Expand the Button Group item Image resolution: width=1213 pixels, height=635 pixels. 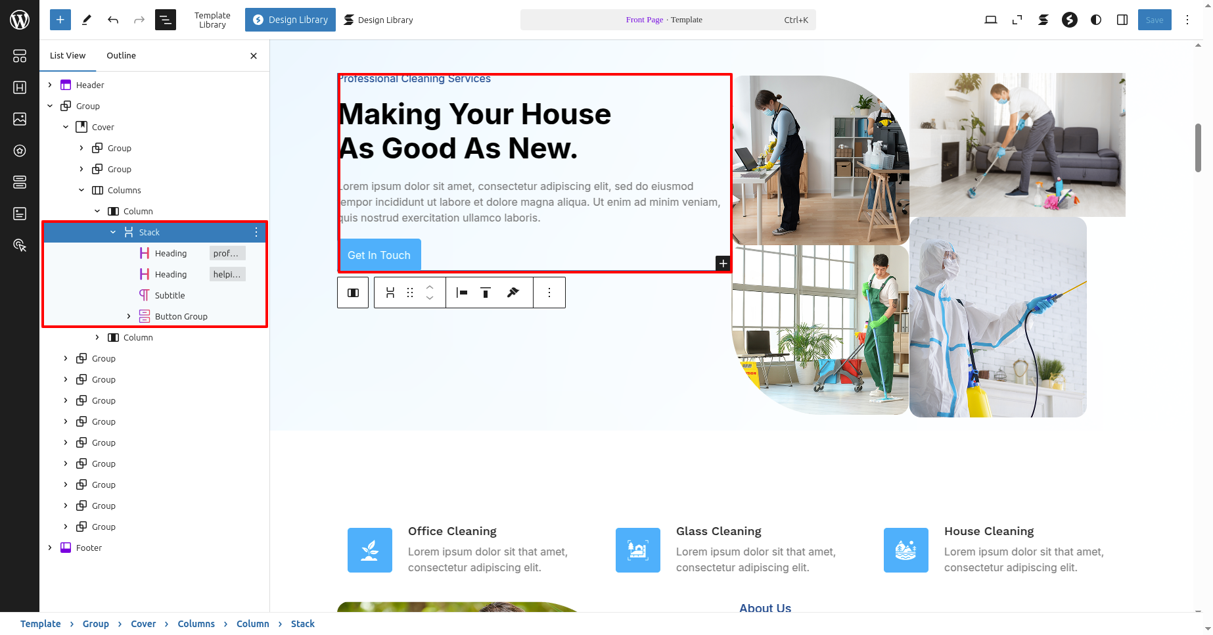point(129,316)
